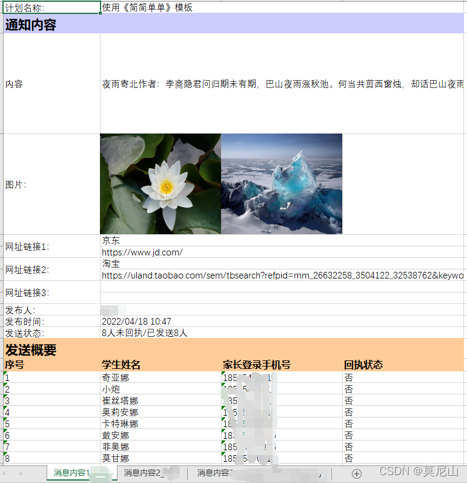Open the uland.taobao.com search link
The width and height of the screenshot is (467, 483).
(x=282, y=275)
